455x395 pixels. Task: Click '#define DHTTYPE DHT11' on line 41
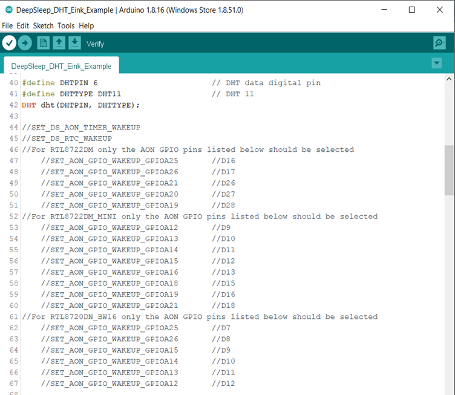tap(71, 94)
